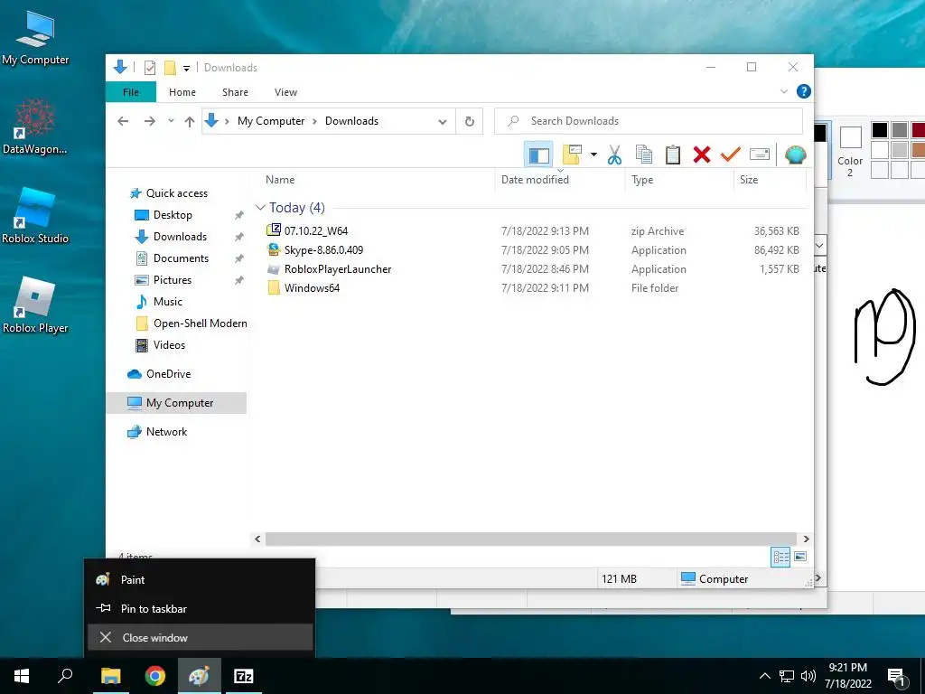Open Music in the navigation pane
This screenshot has height=694, width=925.
[167, 302]
